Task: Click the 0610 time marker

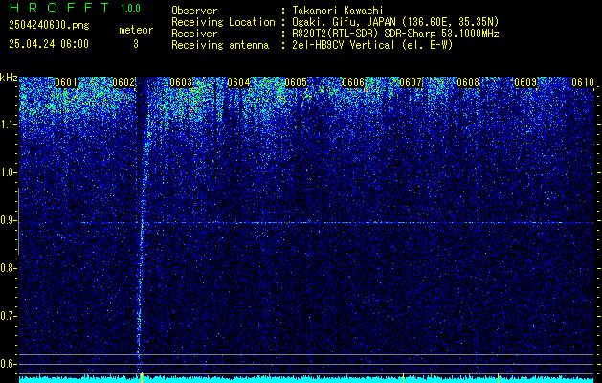Action: (x=583, y=82)
